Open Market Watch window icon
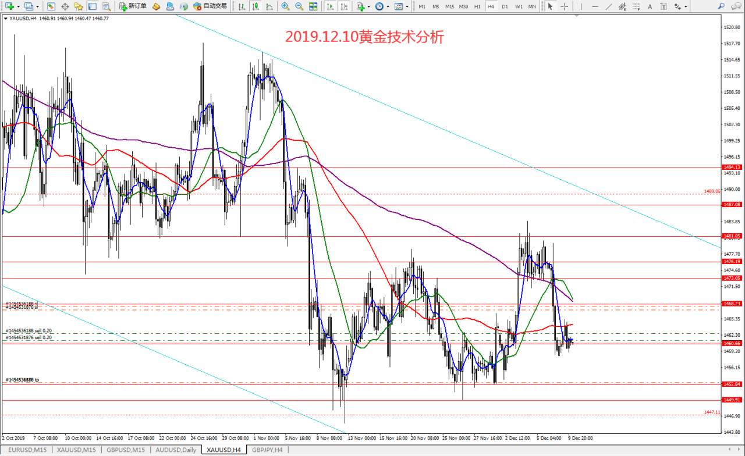The width and height of the screenshot is (745, 456). (x=51, y=6)
